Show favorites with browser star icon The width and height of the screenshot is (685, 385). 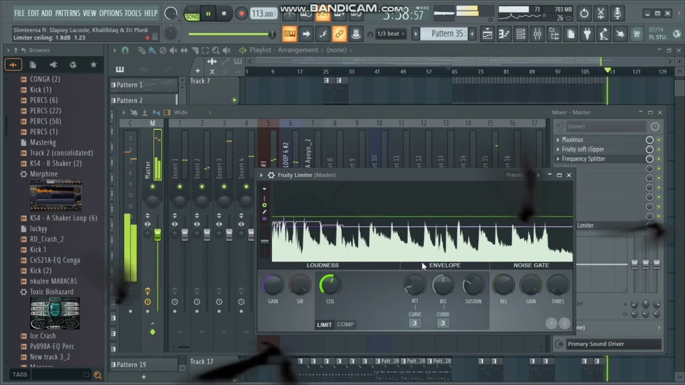[x=94, y=65]
